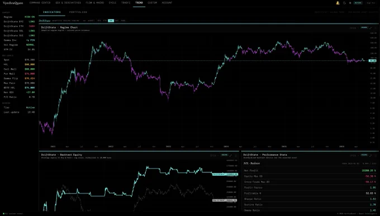
Task: Click the DriftState SOL LONG sidebar row
Action: (19, 31)
